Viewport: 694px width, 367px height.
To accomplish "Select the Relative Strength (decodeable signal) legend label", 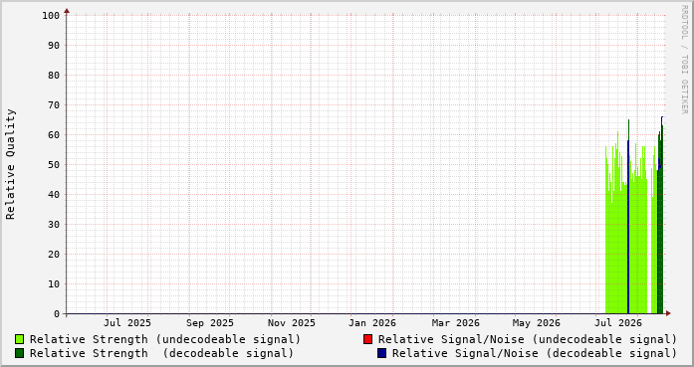I will pos(161,353).
